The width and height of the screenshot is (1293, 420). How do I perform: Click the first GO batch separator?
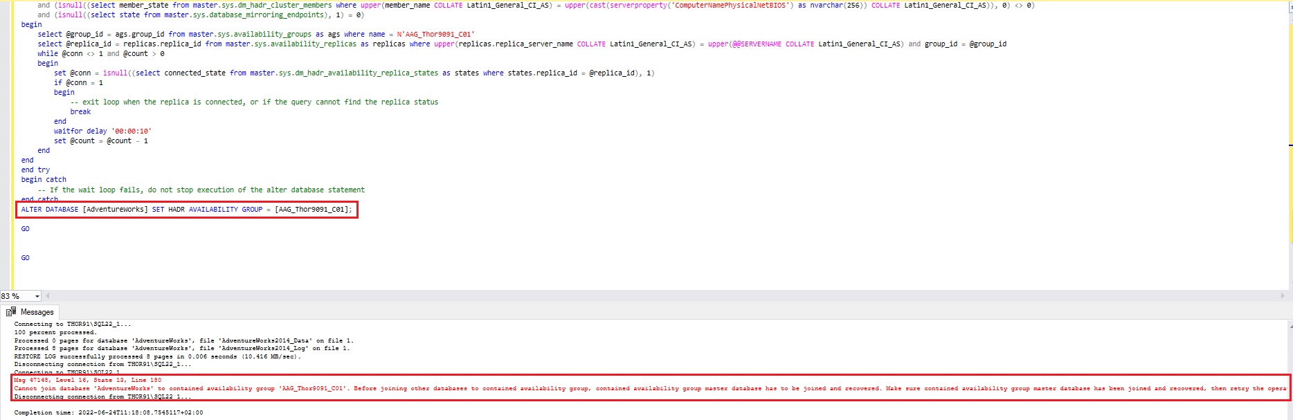click(26, 229)
